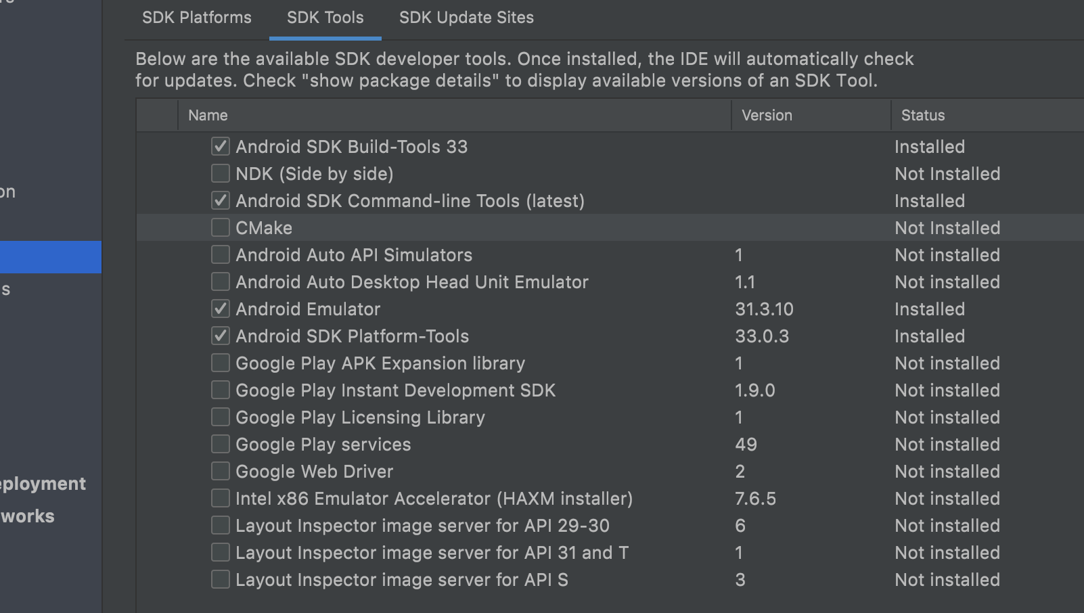Image resolution: width=1084 pixels, height=613 pixels.
Task: Sort the table by Name column header
Action: pos(455,115)
